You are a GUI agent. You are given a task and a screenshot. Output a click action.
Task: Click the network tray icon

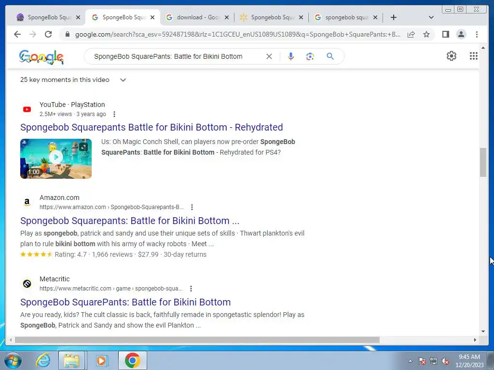(x=434, y=361)
